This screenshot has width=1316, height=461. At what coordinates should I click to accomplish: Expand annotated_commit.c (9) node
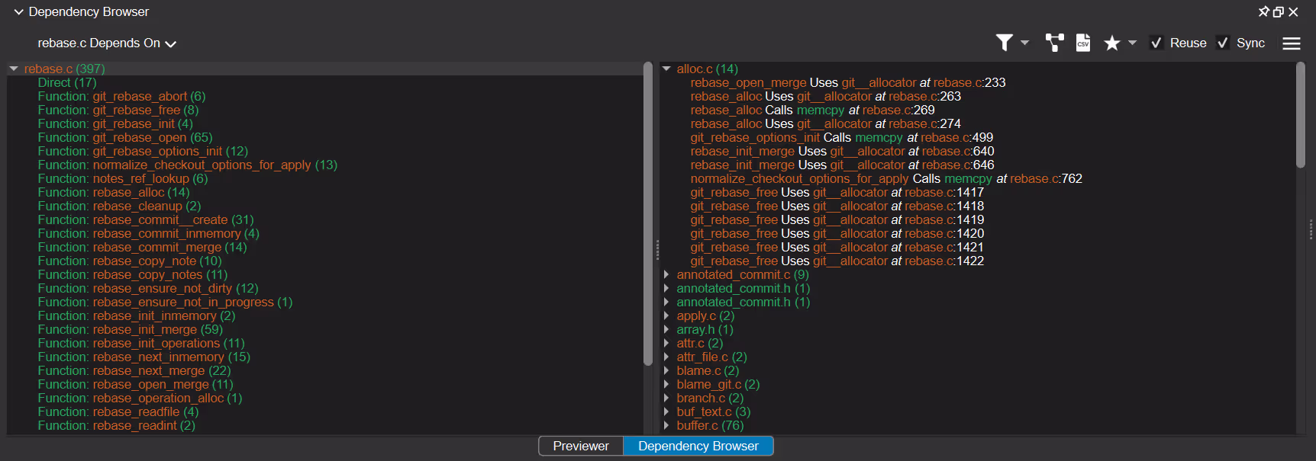[x=666, y=274]
